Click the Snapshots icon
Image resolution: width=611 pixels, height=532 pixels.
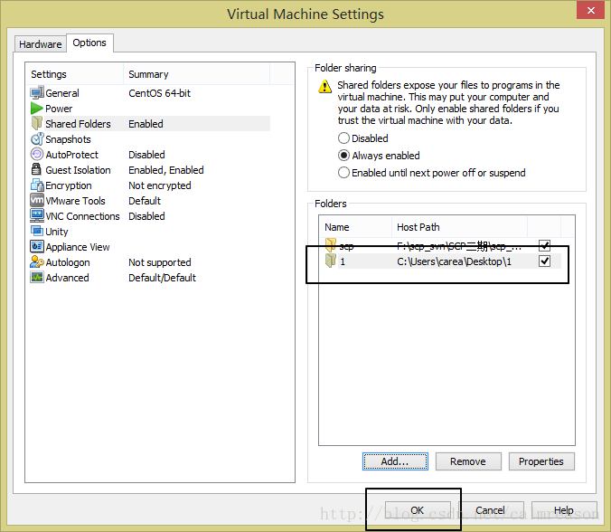[x=37, y=138]
